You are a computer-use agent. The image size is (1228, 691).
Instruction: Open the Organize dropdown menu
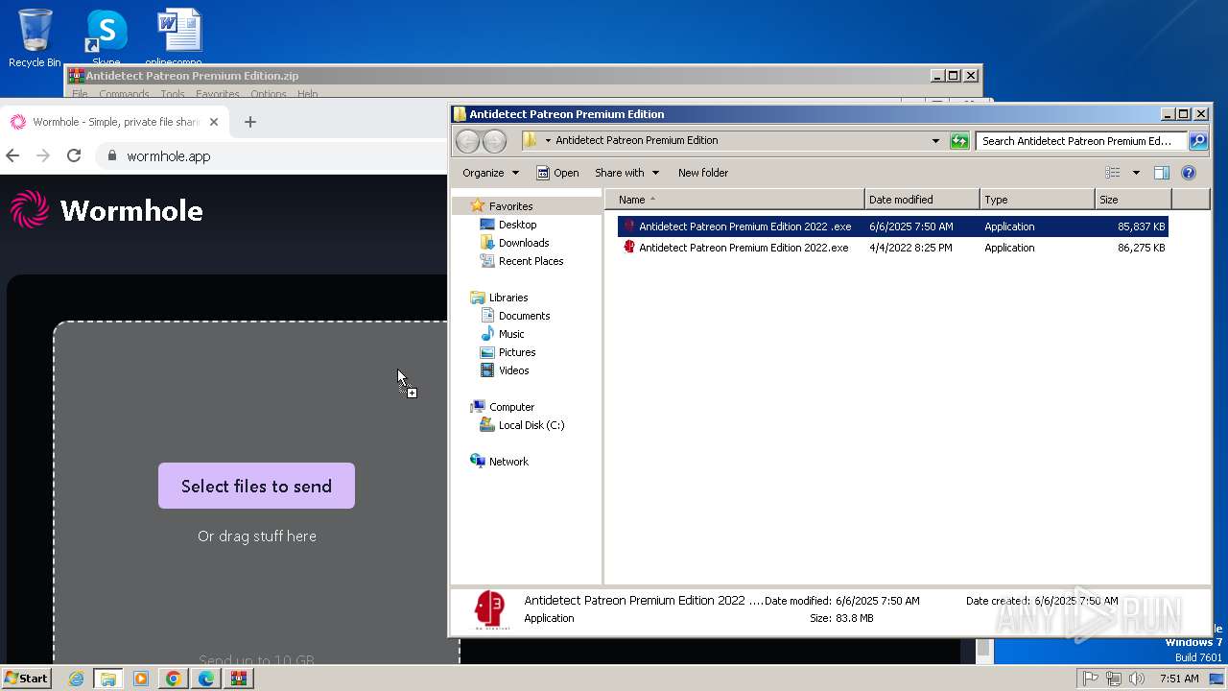490,173
